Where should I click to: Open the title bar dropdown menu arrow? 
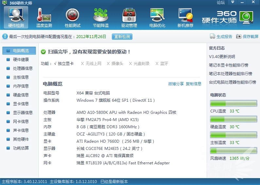pos(233,2)
